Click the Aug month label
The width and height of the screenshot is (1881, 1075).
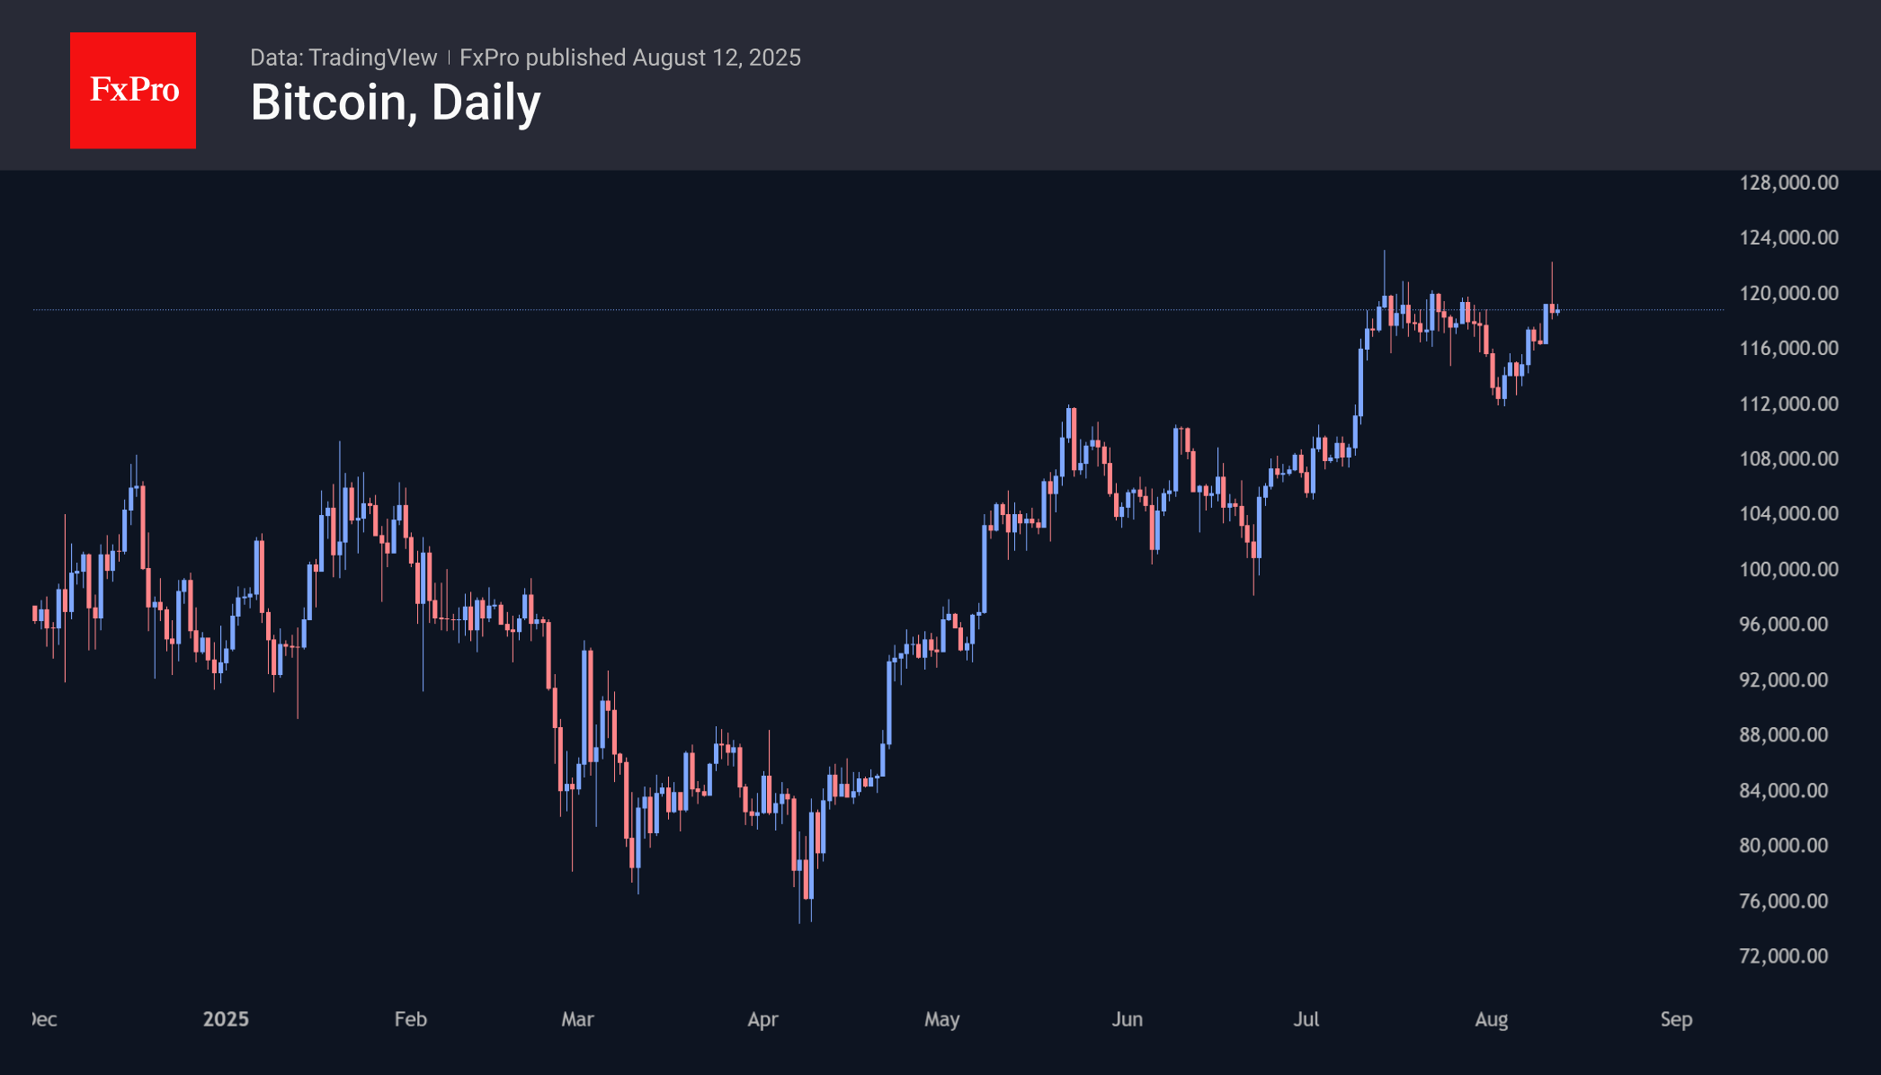[x=1492, y=1018]
